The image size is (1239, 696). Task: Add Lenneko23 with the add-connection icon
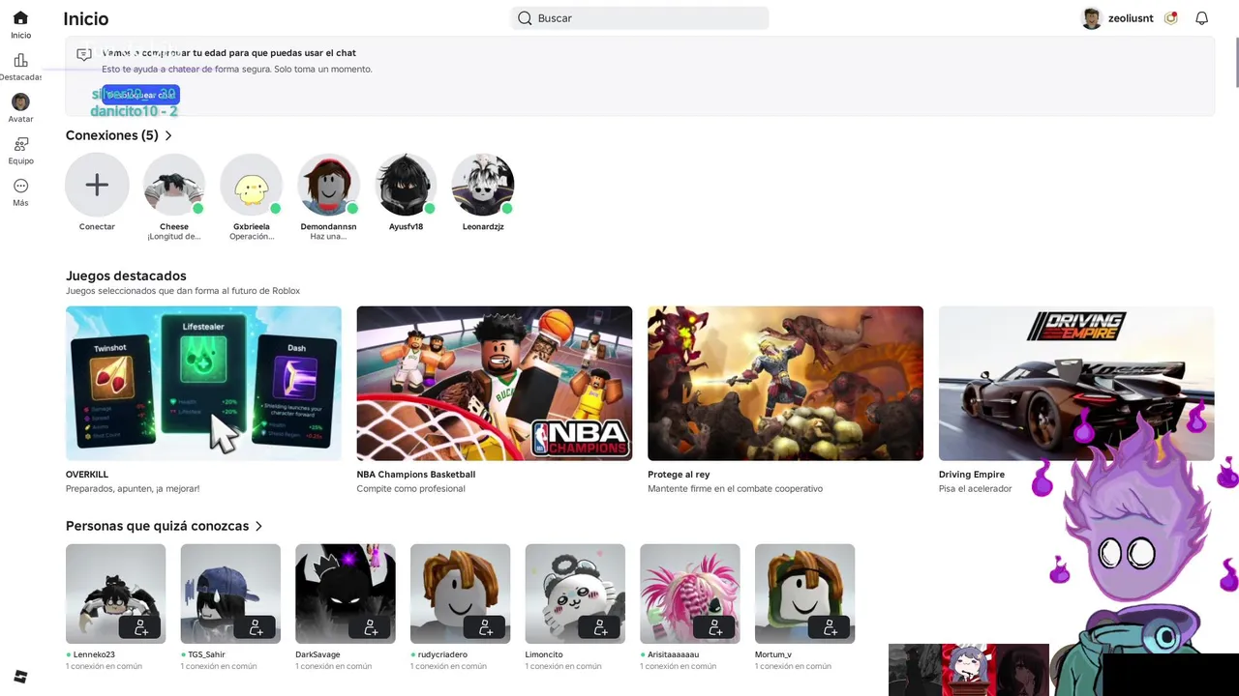[x=140, y=628]
